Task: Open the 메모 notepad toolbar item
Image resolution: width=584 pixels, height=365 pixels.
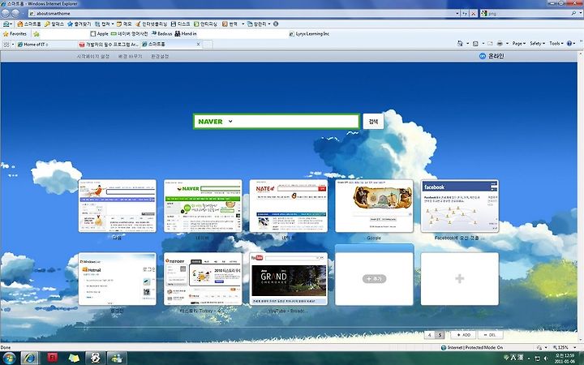Action: coord(124,24)
